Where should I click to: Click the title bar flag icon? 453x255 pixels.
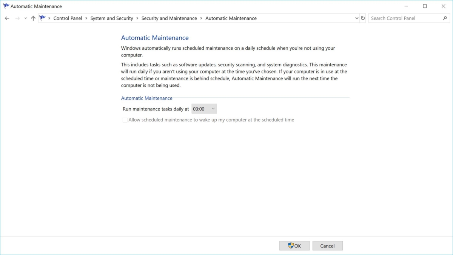(6, 6)
